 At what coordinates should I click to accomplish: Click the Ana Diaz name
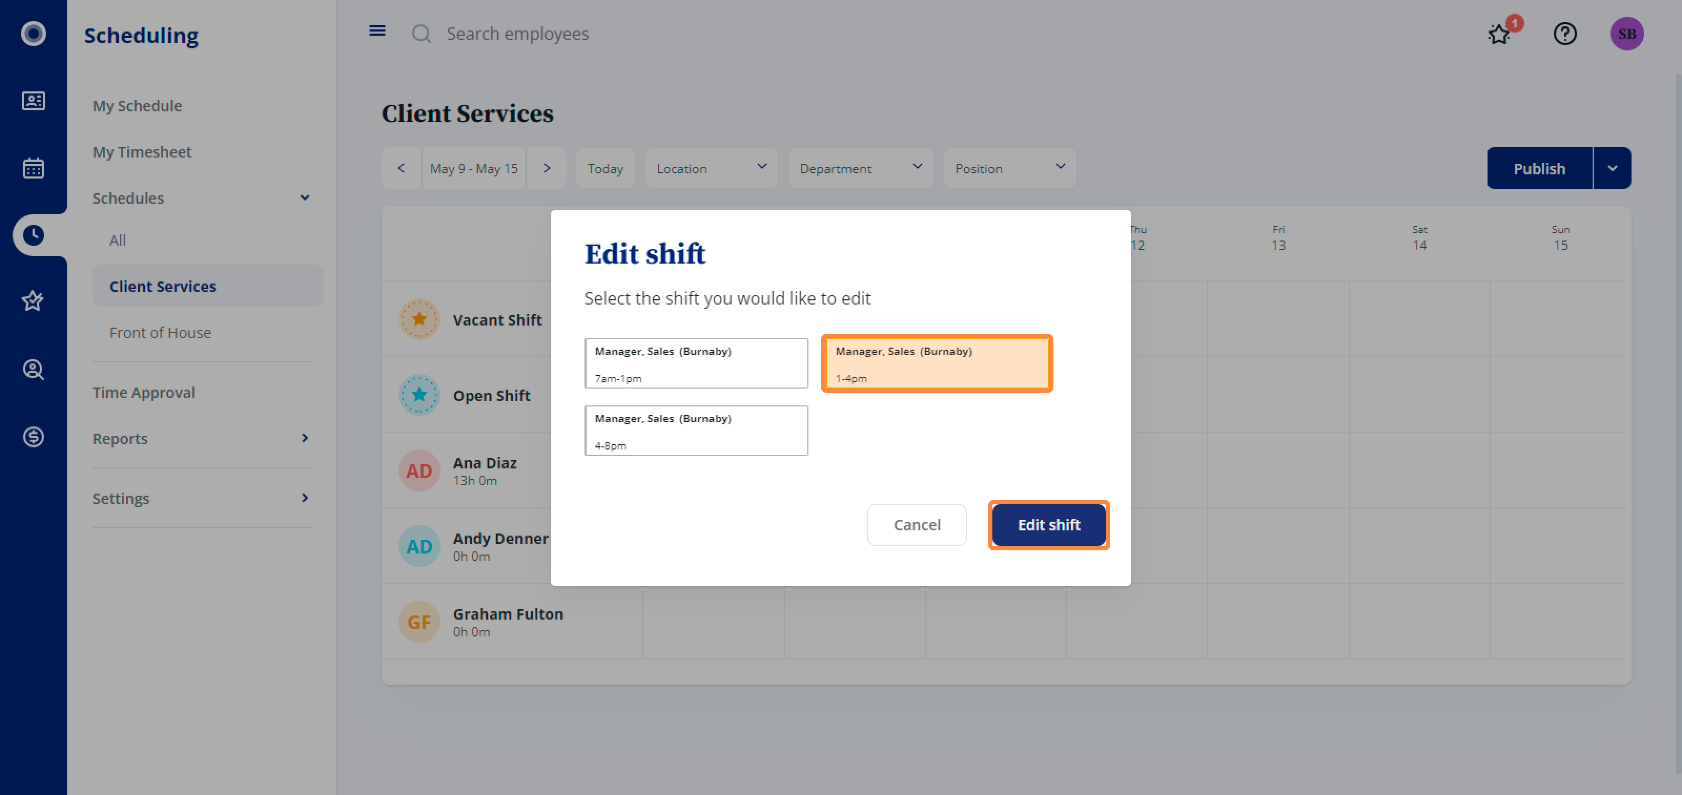(485, 463)
